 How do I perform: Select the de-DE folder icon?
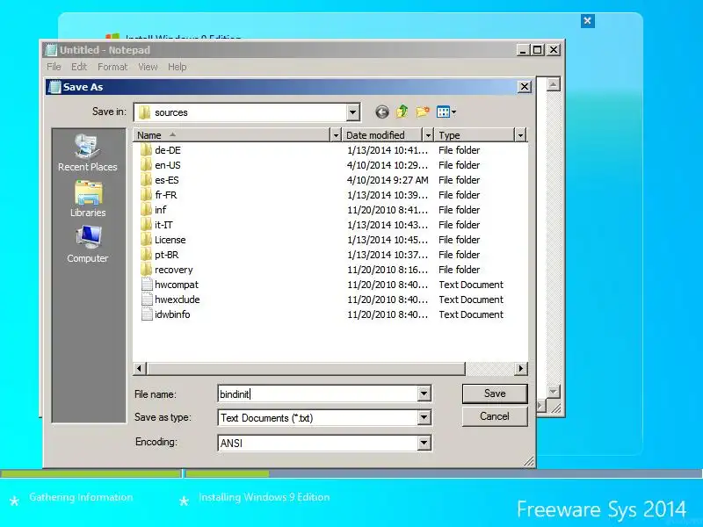[x=146, y=150]
